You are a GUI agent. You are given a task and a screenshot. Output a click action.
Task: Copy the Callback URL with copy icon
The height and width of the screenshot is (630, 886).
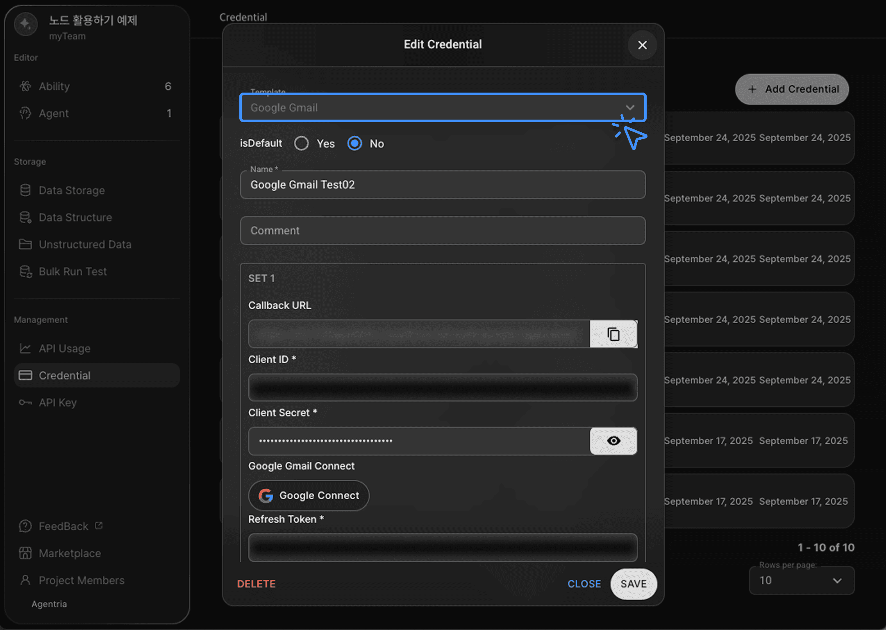click(613, 334)
